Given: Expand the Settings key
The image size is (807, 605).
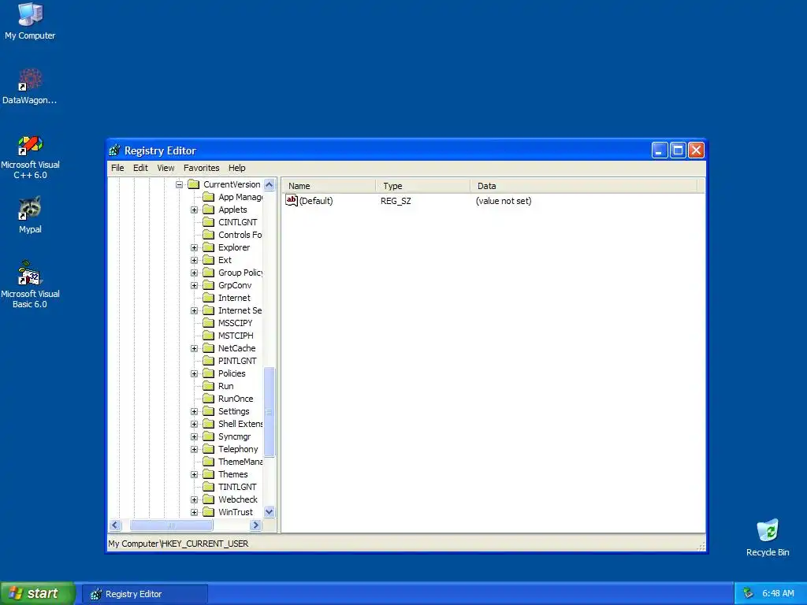Looking at the screenshot, I should pyautogui.click(x=194, y=411).
